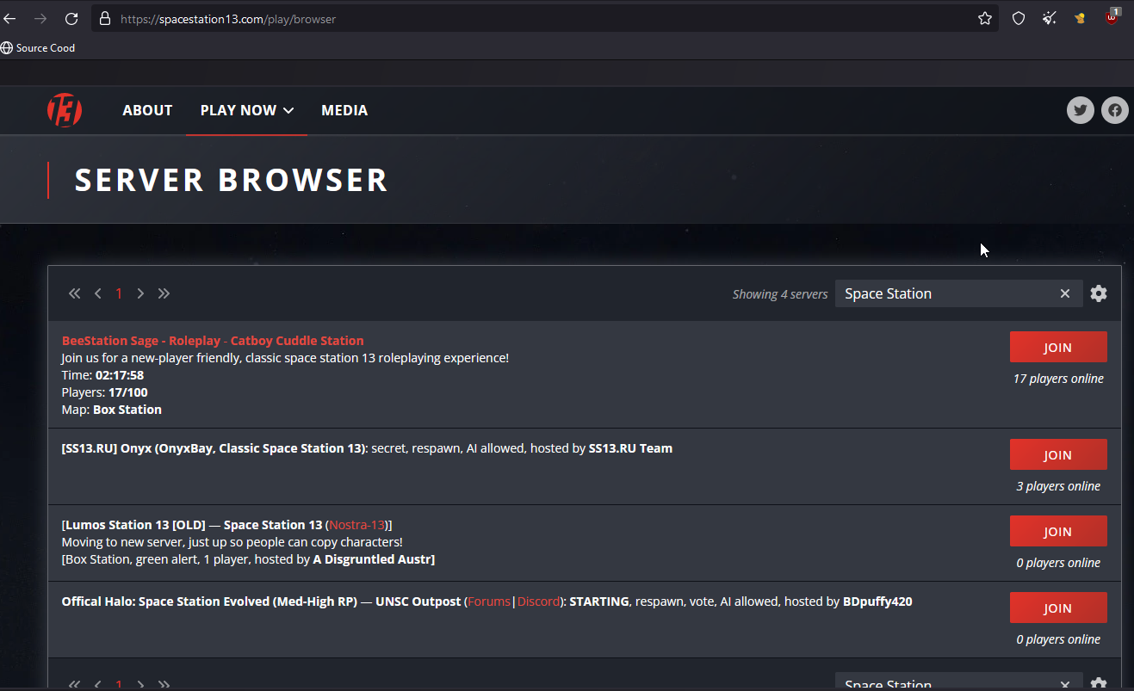The width and height of the screenshot is (1134, 691).
Task: Click the SERVER BROWSER heading
Action: coord(232,180)
